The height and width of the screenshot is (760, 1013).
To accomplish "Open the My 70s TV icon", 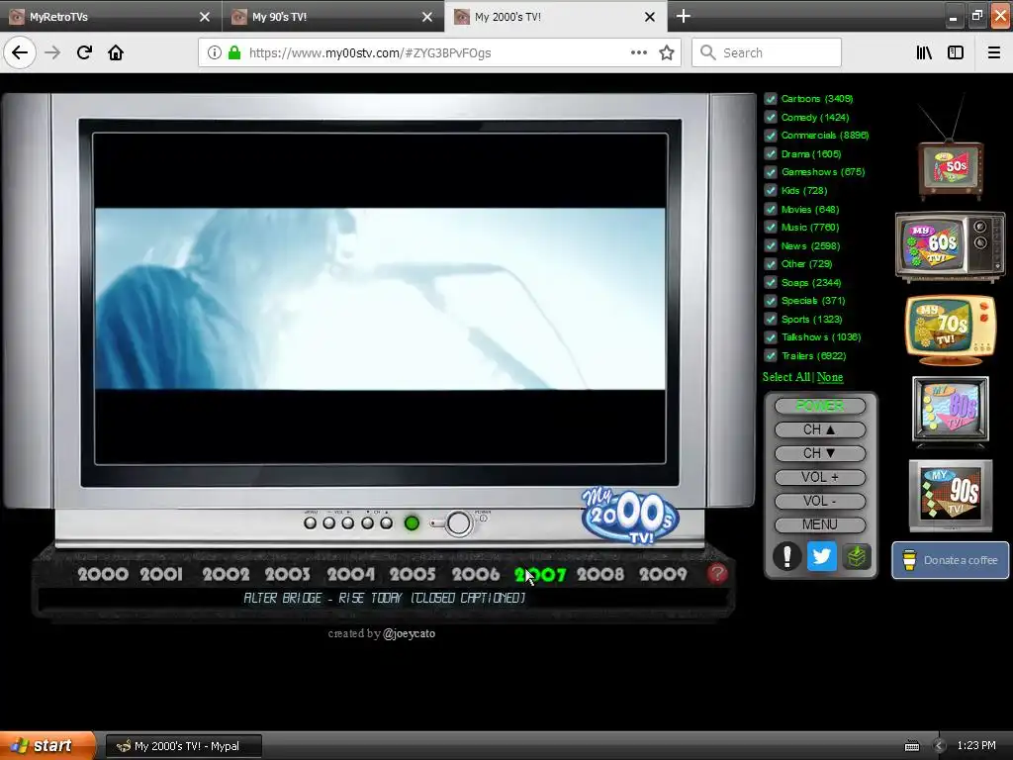I will point(951,330).
